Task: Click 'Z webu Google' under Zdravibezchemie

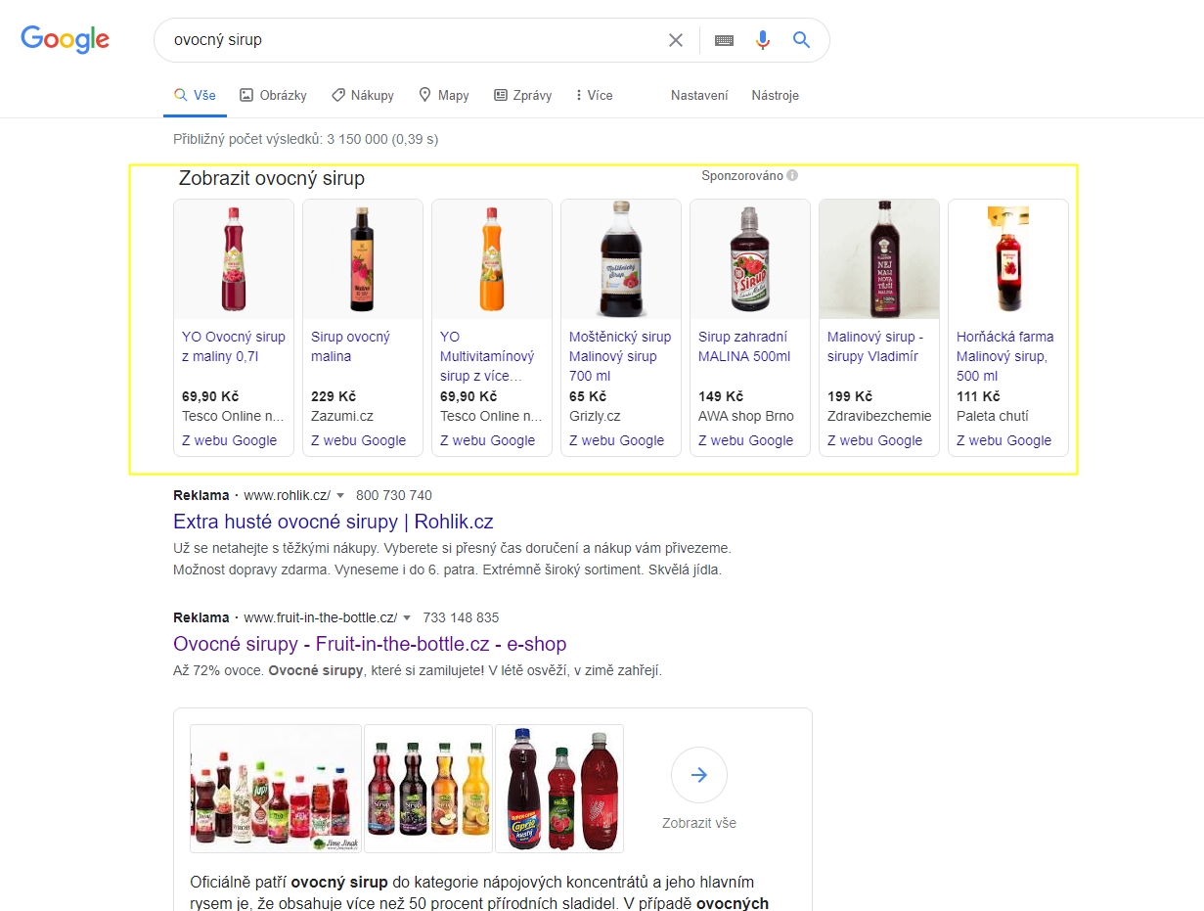Action: pyautogui.click(x=874, y=440)
